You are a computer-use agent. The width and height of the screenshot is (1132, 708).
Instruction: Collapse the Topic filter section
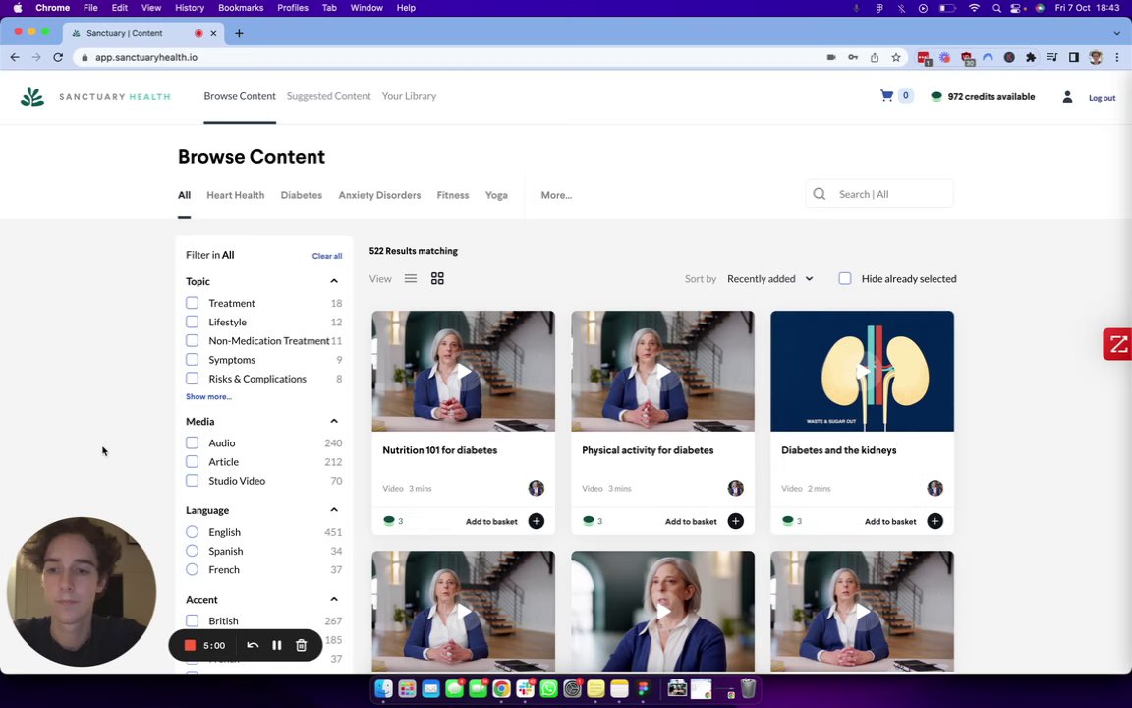(333, 281)
